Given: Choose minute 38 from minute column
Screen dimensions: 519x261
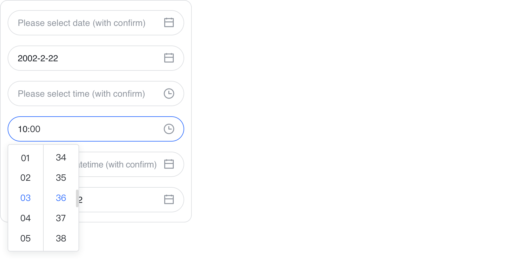Looking at the screenshot, I should (x=61, y=239).
